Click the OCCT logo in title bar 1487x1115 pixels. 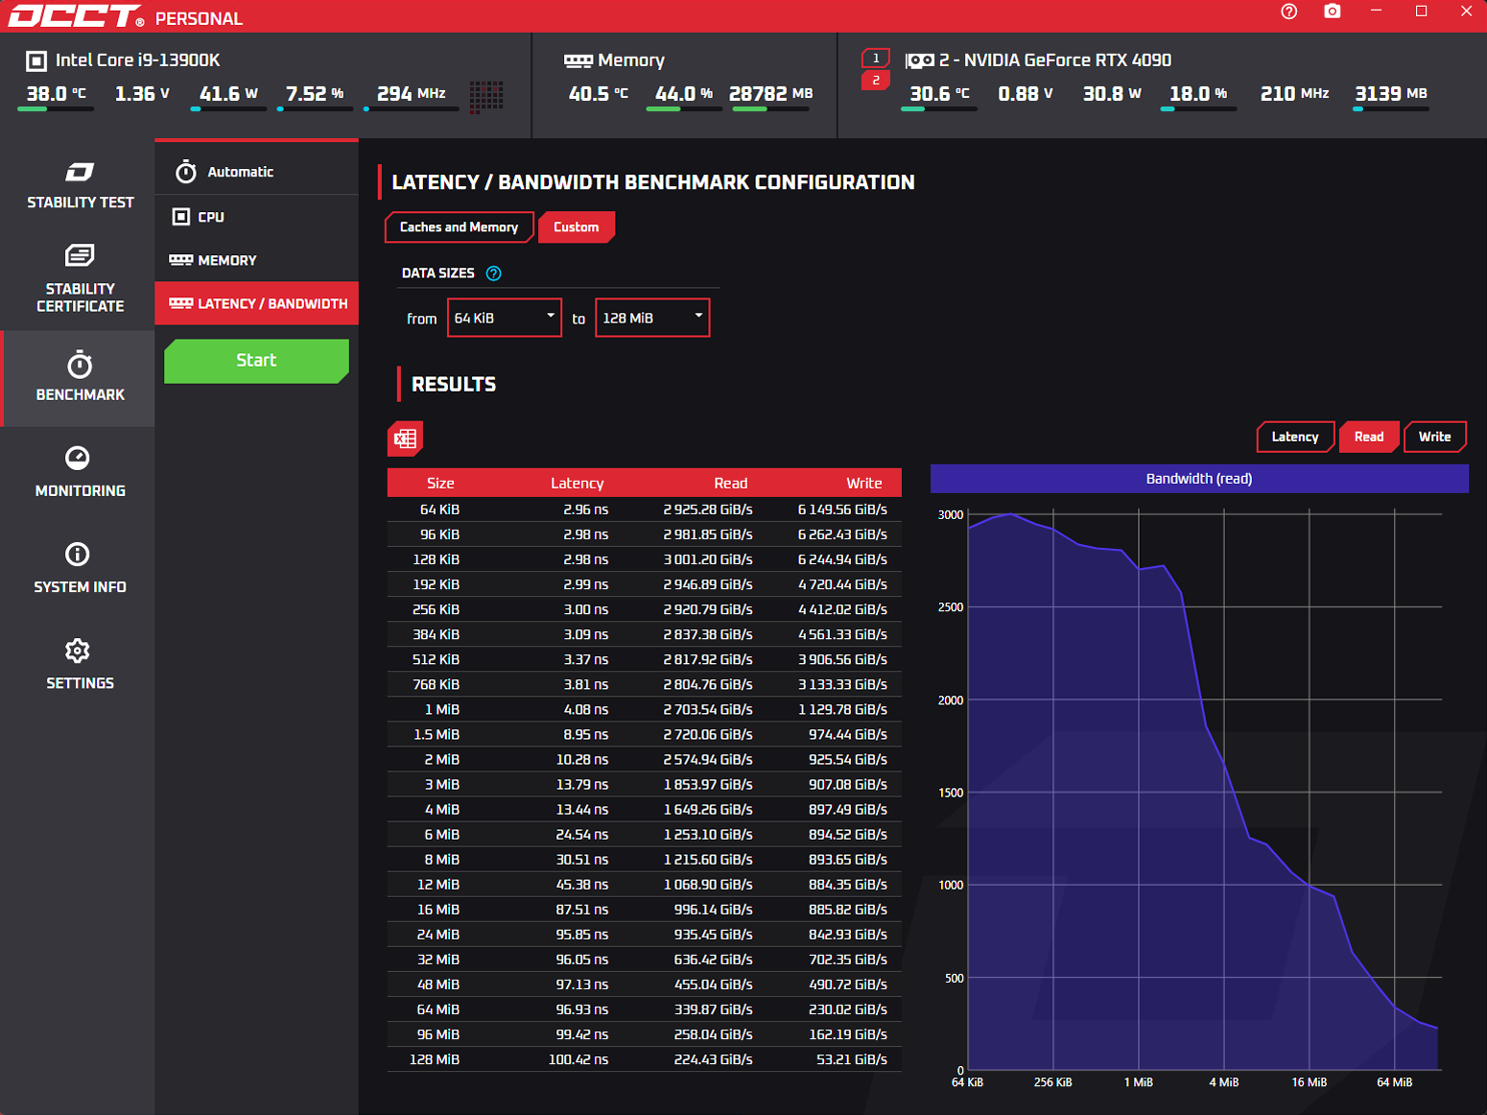tap(77, 16)
